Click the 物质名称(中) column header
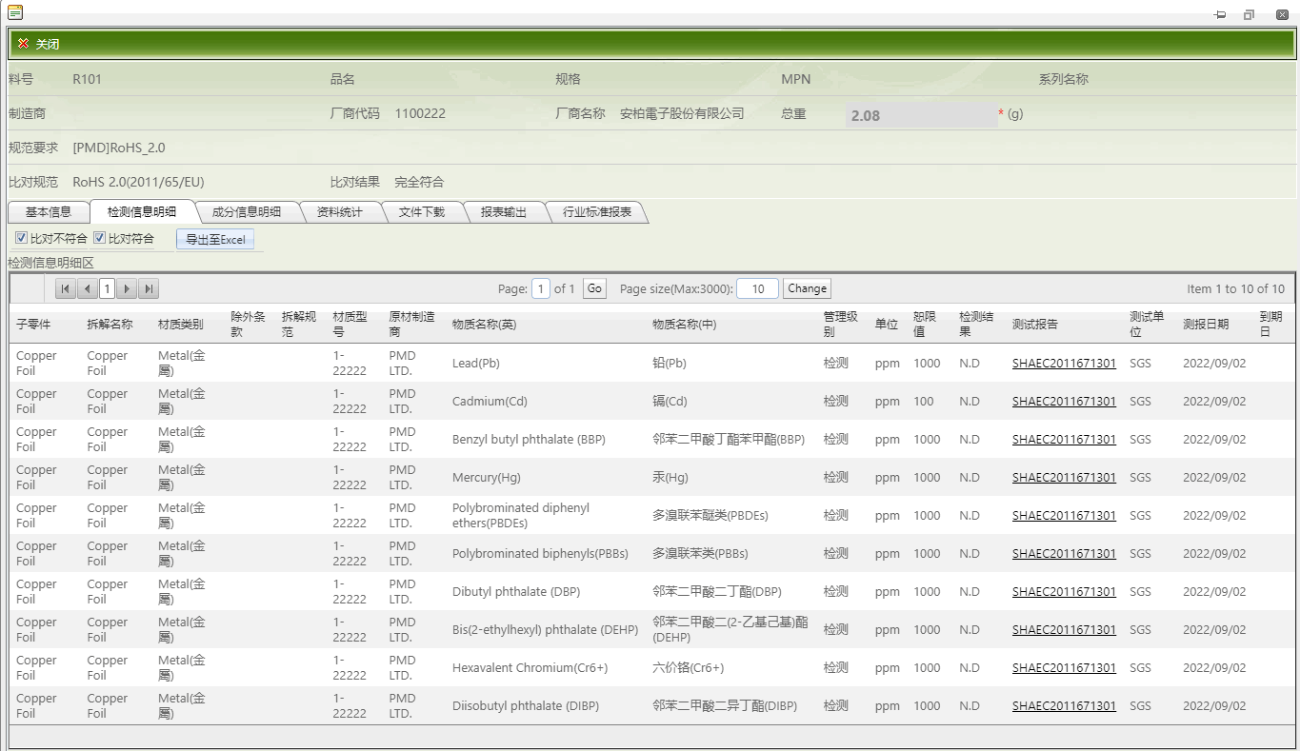Image resolution: width=1300 pixels, height=751 pixels. point(684,325)
